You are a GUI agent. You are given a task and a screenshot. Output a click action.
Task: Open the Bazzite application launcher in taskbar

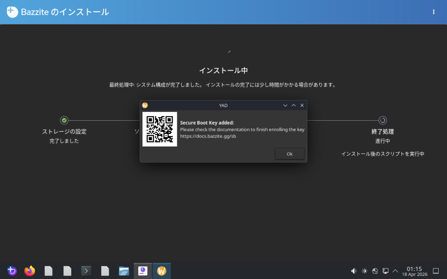[12, 271]
